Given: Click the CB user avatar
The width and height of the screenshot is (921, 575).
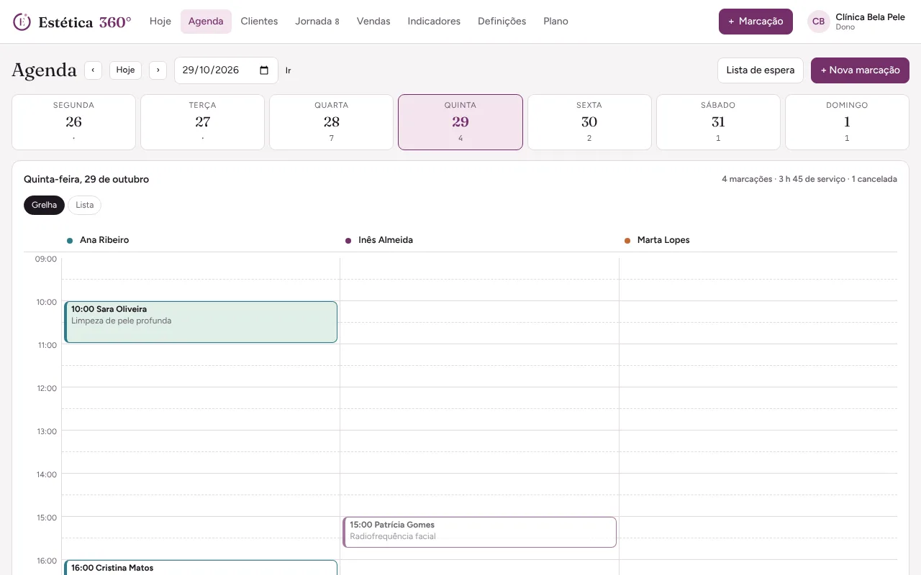Looking at the screenshot, I should coord(818,22).
